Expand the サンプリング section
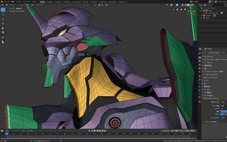 coord(209,56)
